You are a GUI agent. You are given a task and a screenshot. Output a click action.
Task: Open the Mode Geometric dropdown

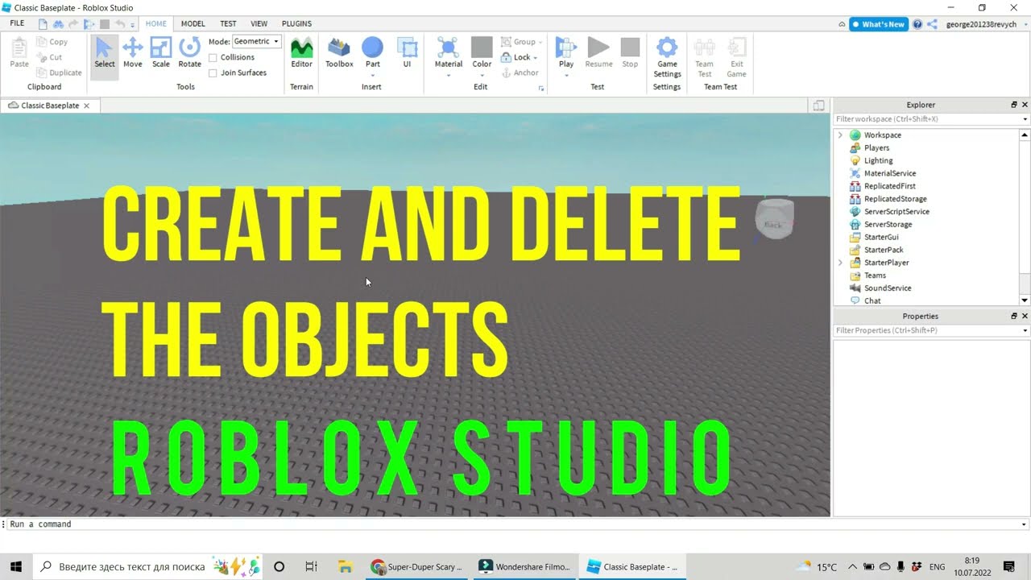pyautogui.click(x=256, y=41)
